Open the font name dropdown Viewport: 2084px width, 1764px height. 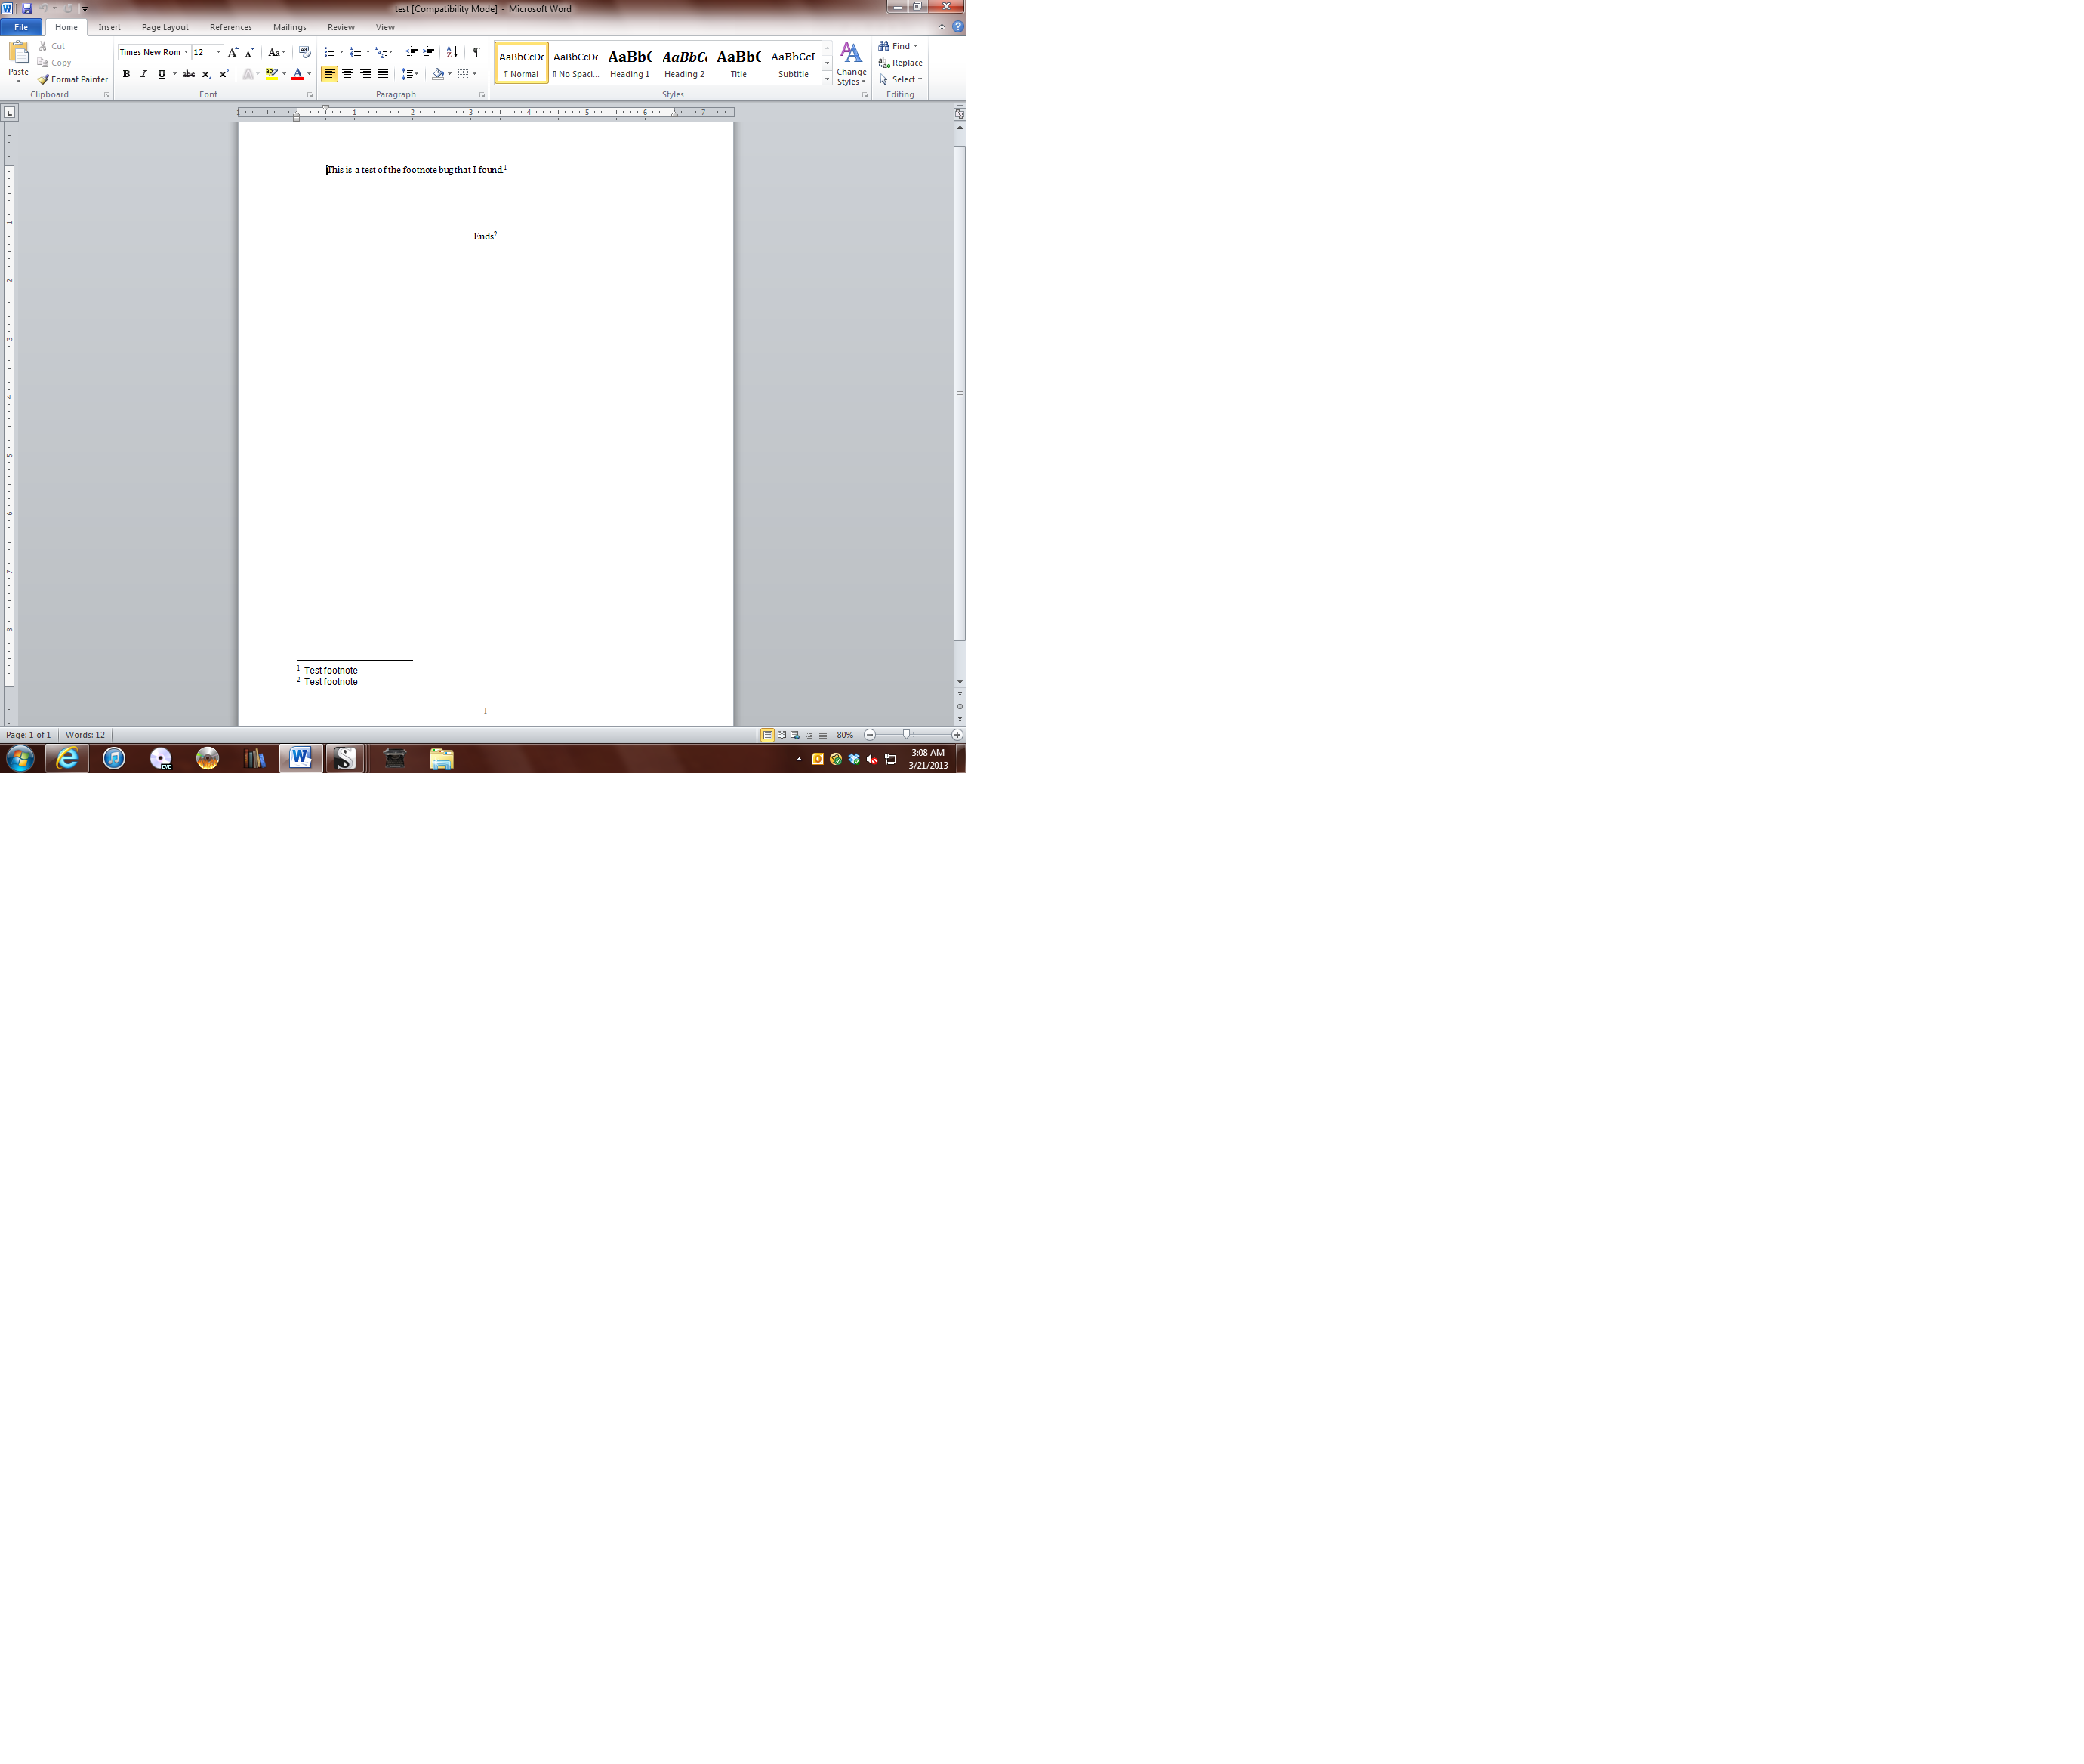(x=186, y=52)
